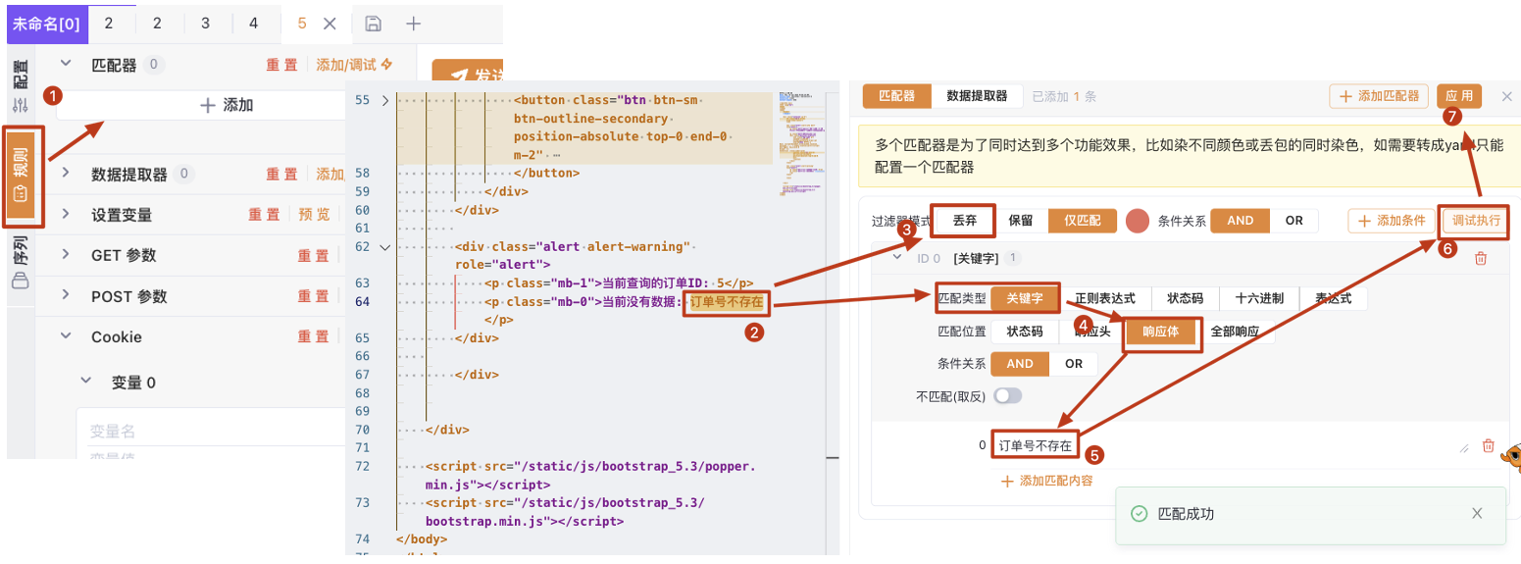
Task: Delete the 订单号不存在 match row via trash icon
Action: coord(1488,445)
